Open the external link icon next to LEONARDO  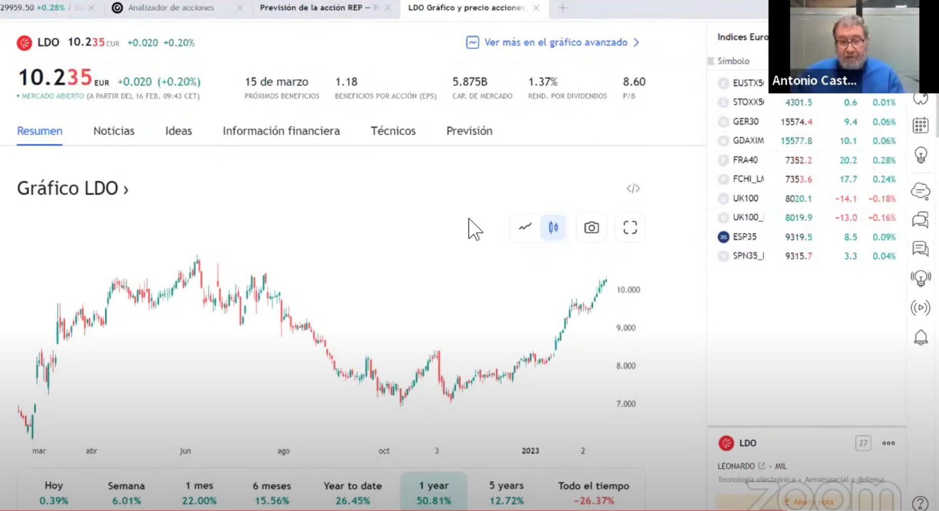pos(761,466)
